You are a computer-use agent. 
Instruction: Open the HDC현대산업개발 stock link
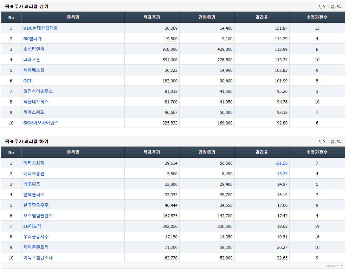pyautogui.click(x=40, y=28)
